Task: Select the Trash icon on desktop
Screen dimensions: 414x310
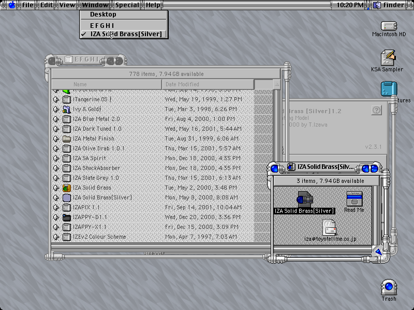Action: pos(389,287)
